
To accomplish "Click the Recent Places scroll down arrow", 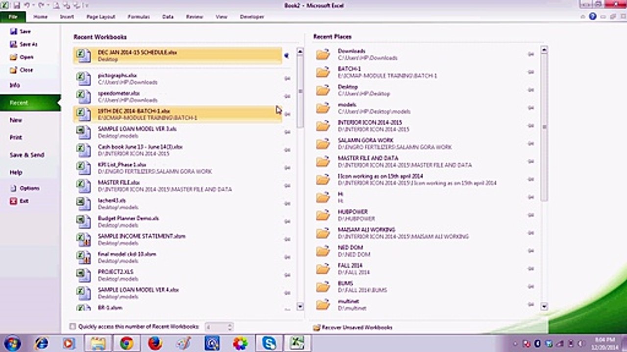I will click(x=544, y=307).
